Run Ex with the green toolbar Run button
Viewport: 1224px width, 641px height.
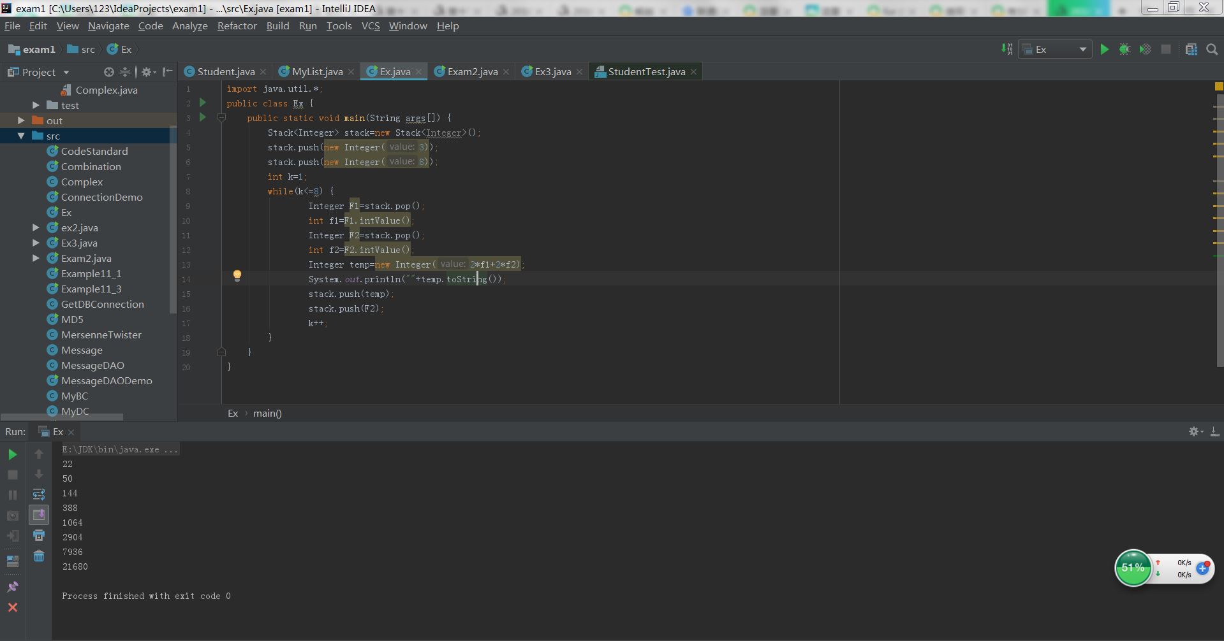point(1105,49)
